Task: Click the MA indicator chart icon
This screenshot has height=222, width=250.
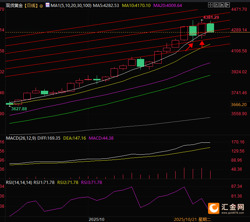Action: coord(47,5)
